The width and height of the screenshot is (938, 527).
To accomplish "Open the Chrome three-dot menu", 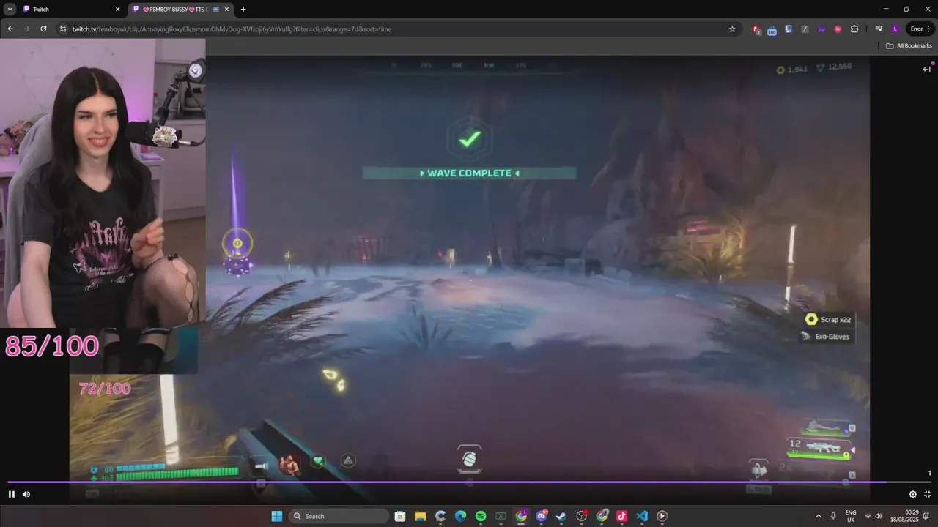I will (x=928, y=29).
